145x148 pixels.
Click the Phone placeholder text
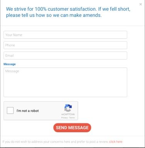(x=10, y=45)
